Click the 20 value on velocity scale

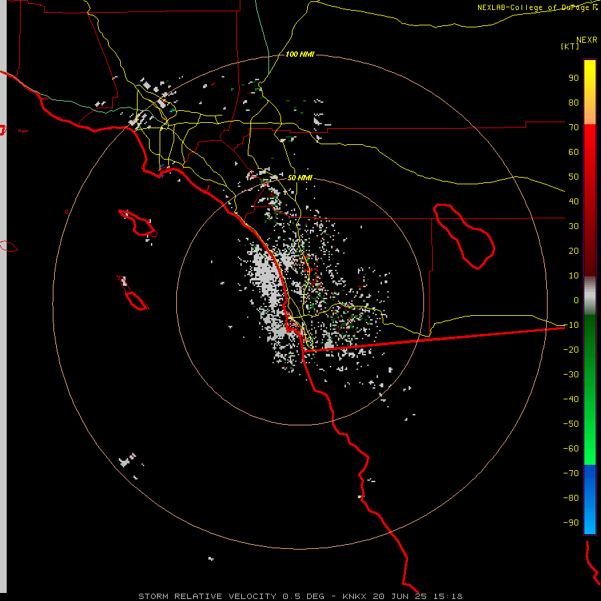click(574, 251)
